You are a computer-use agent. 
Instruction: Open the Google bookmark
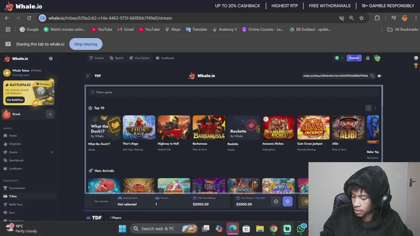coord(29,29)
